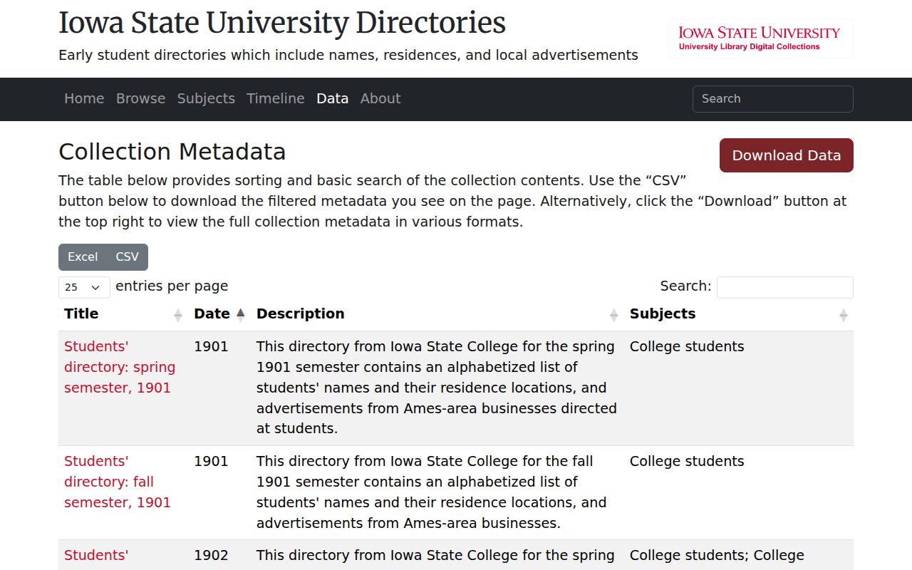Focus the table Search input box
The height and width of the screenshot is (570, 912).
pyautogui.click(x=785, y=287)
